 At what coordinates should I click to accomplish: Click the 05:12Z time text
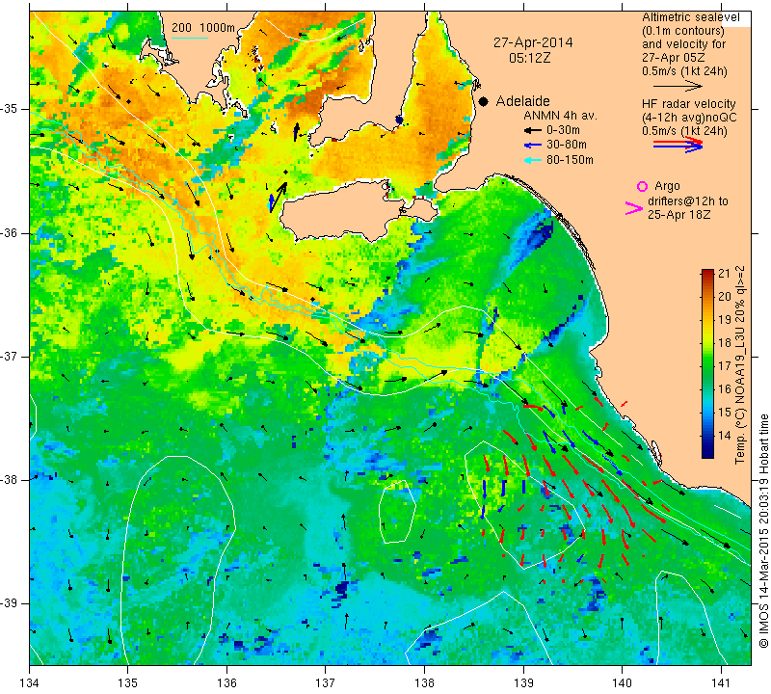(529, 58)
